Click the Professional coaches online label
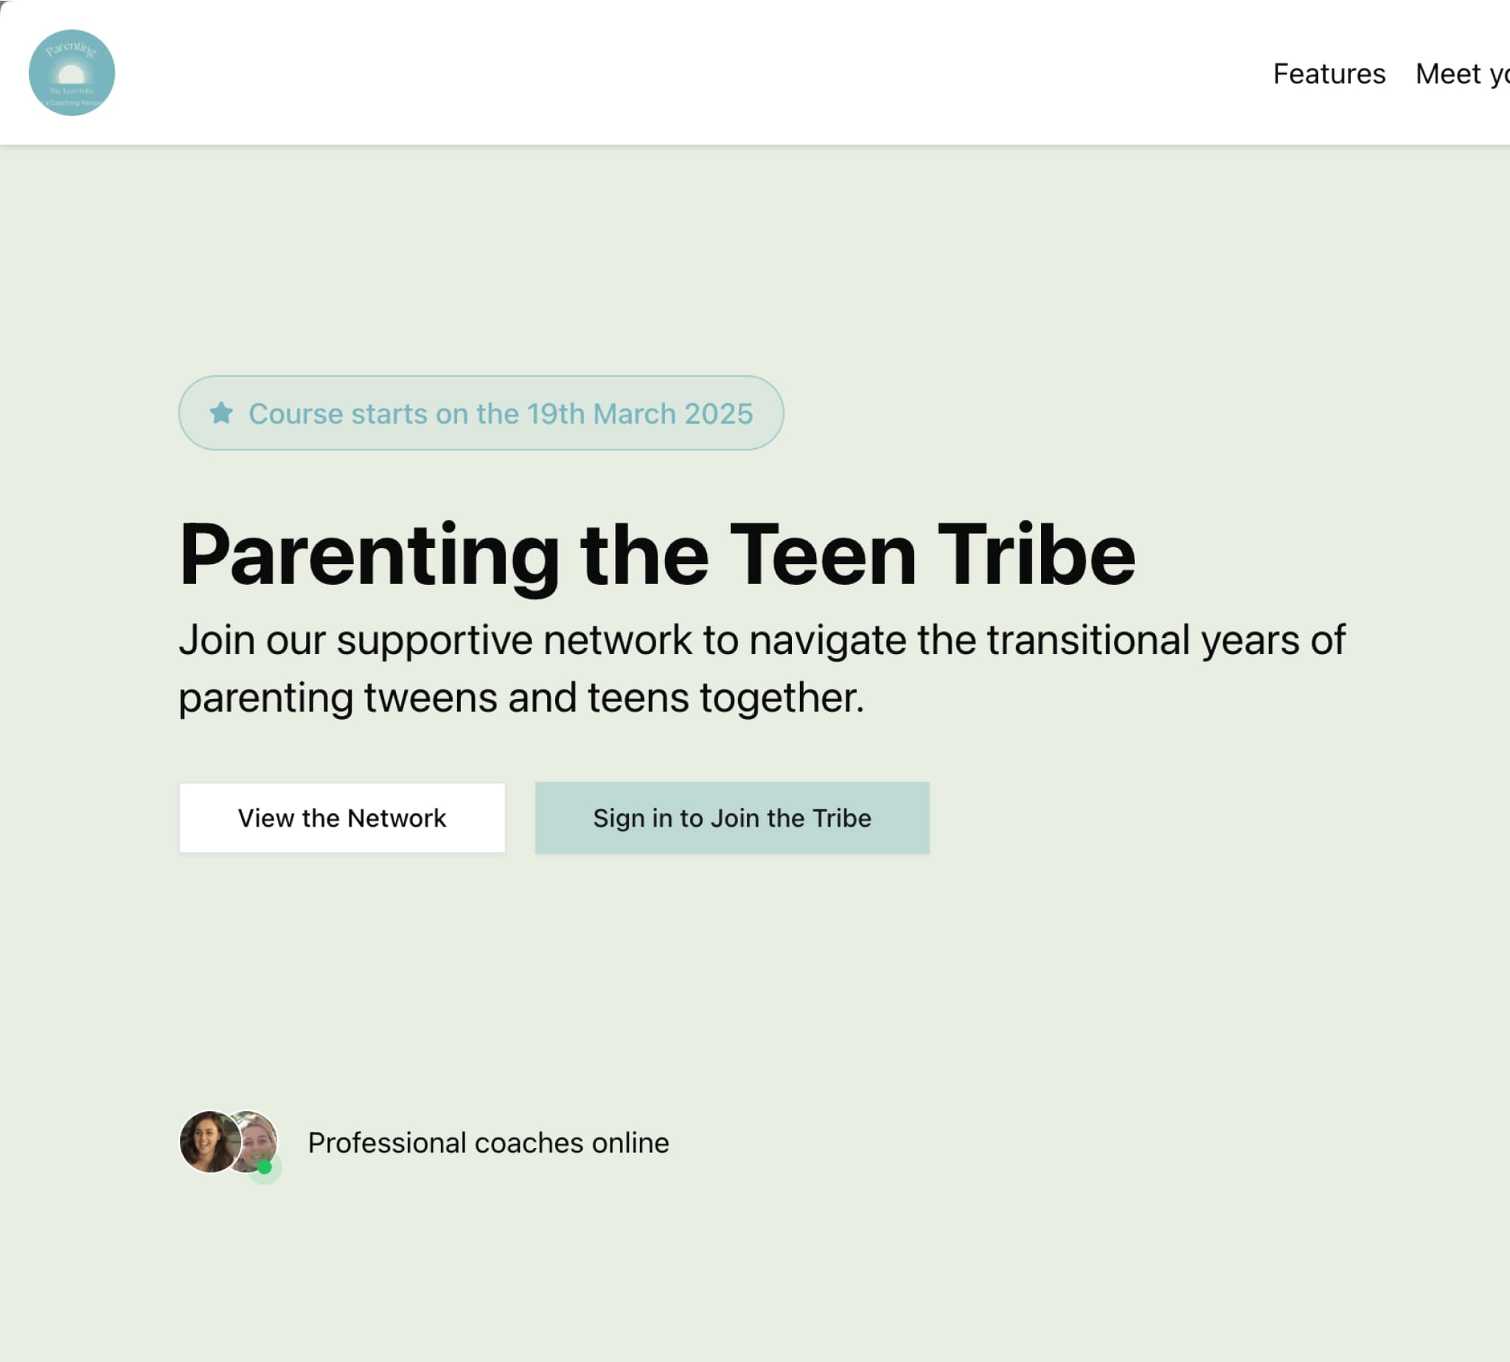Screen dimensions: 1510x1362 [489, 1143]
